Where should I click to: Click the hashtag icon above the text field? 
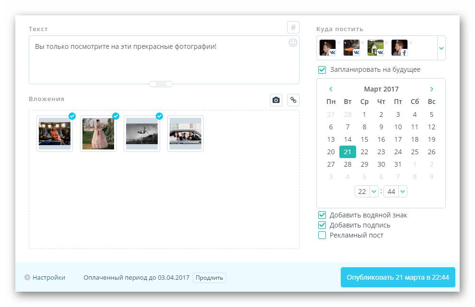pyautogui.click(x=293, y=27)
